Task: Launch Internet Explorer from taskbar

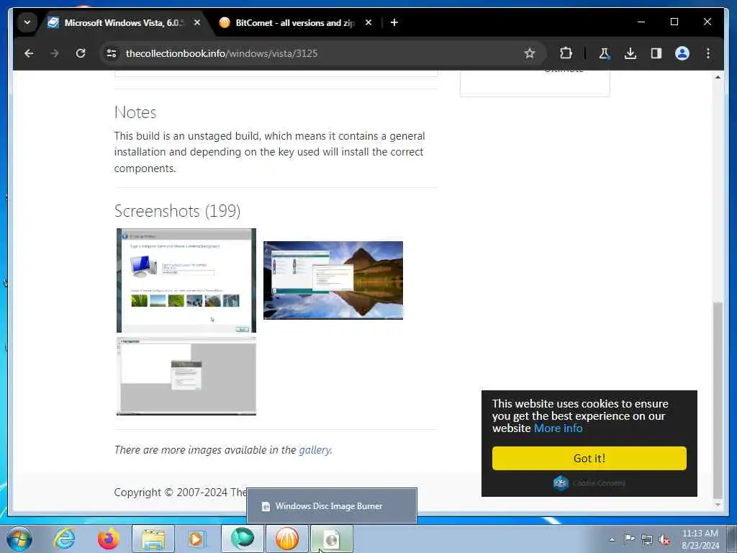Action: coord(64,539)
